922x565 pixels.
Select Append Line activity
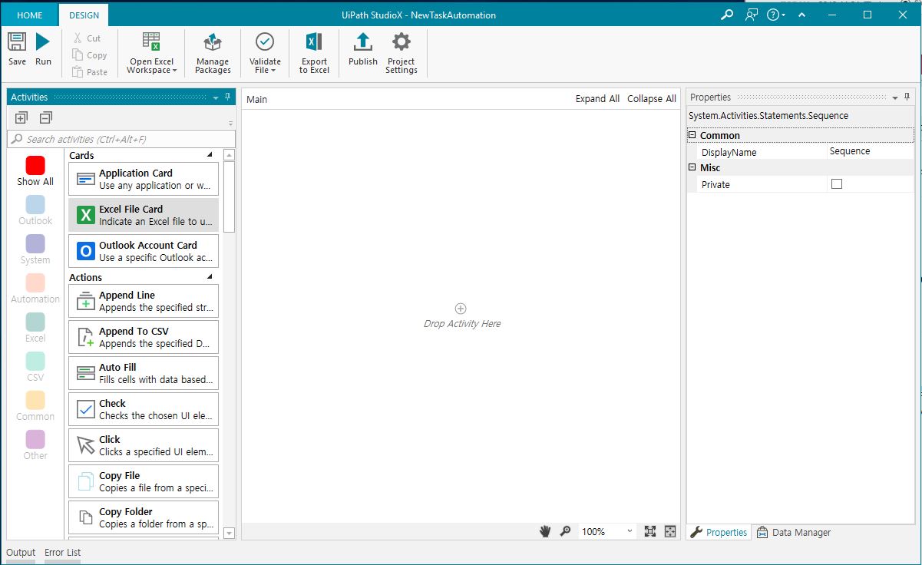tap(144, 301)
